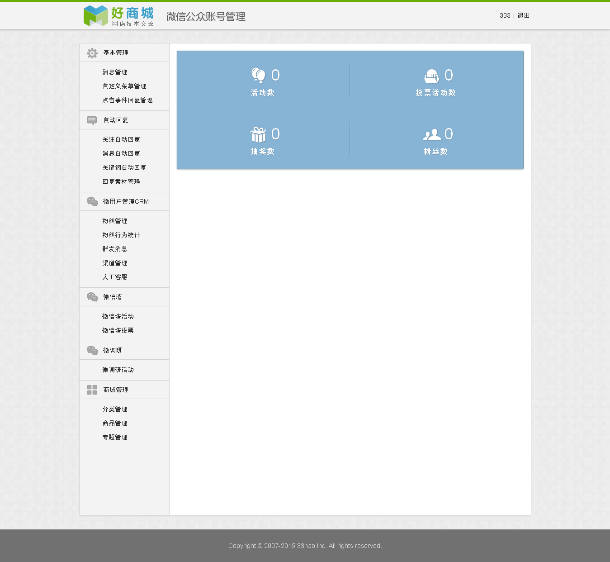The height and width of the screenshot is (562, 610).
Task: Open 消息管理 in the sidebar
Action: point(115,72)
